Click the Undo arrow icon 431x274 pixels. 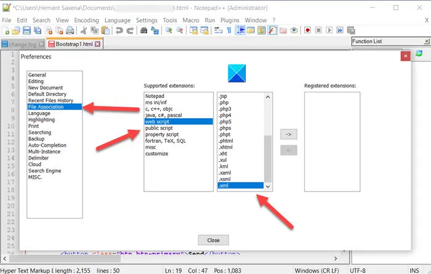[119, 30]
